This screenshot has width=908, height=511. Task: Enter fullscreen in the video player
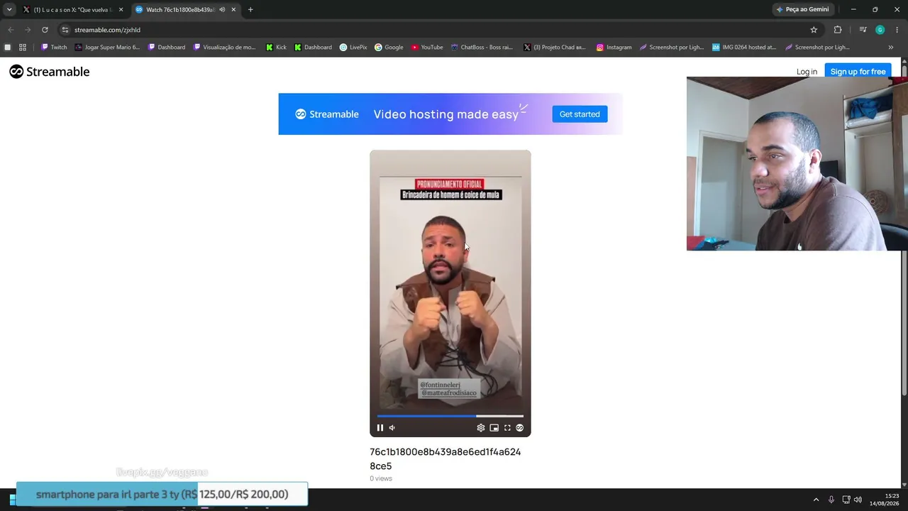coord(507,428)
